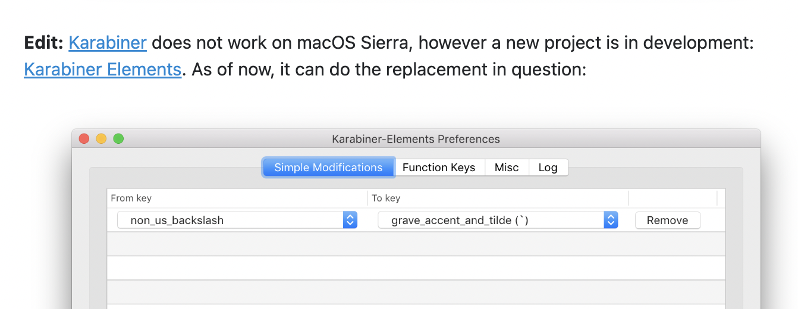
Task: Follow the Karabiner Elements hyperlink
Action: (x=102, y=70)
